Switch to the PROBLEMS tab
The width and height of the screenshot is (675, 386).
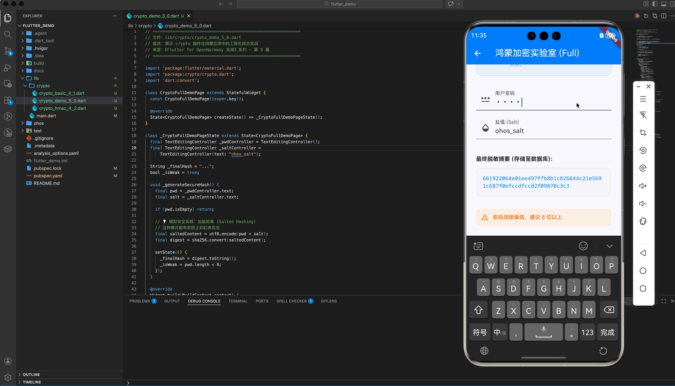[139, 301]
